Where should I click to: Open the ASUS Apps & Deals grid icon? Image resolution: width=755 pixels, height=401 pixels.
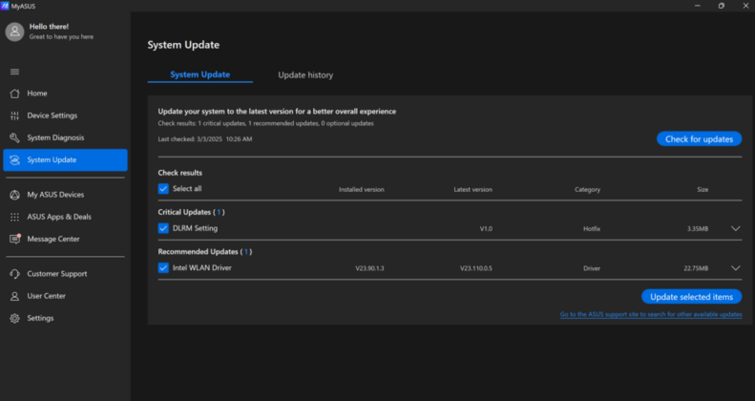click(x=15, y=217)
